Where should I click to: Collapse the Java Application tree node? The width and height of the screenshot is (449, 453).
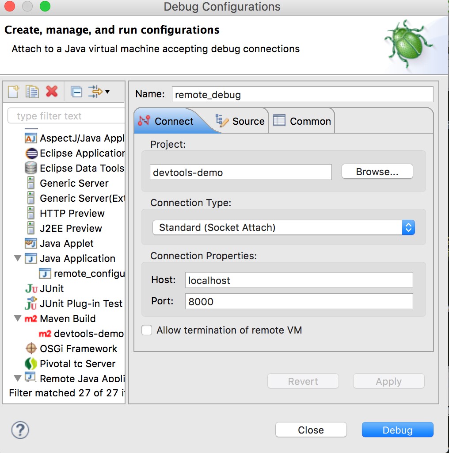pos(18,258)
